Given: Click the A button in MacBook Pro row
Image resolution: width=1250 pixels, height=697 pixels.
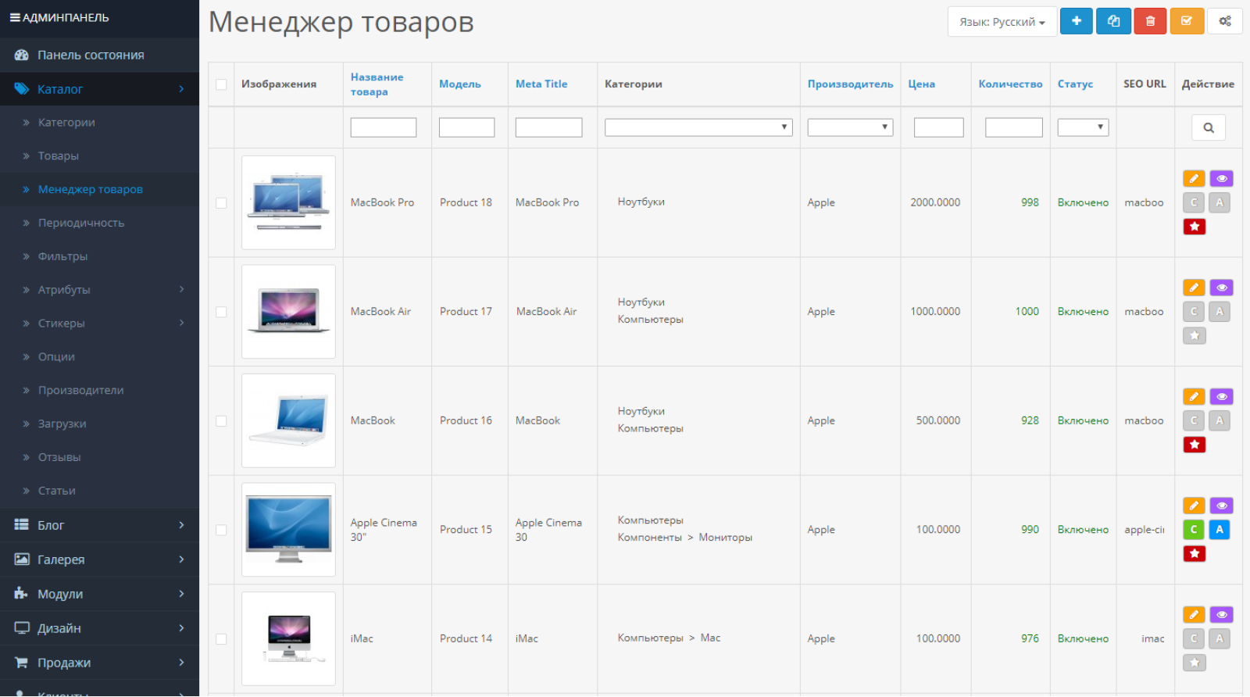Looking at the screenshot, I should (1220, 202).
